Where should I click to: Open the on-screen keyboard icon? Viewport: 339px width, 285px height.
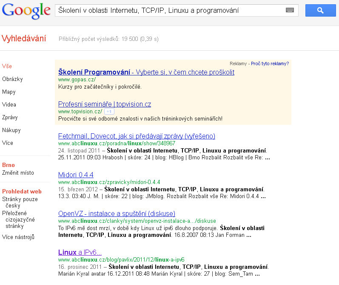[x=290, y=10]
